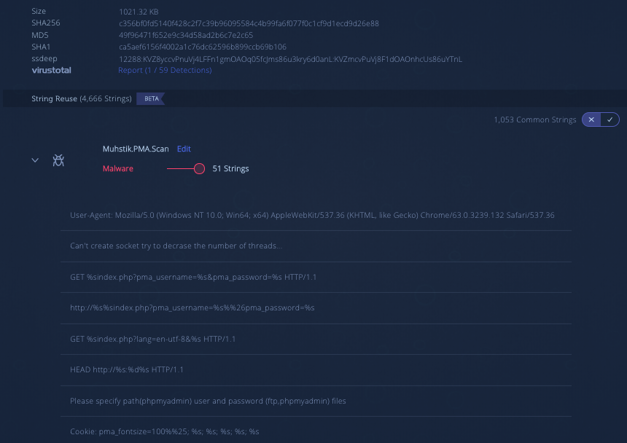Click the ssdeep field label
This screenshot has height=443, width=627.
coord(44,58)
